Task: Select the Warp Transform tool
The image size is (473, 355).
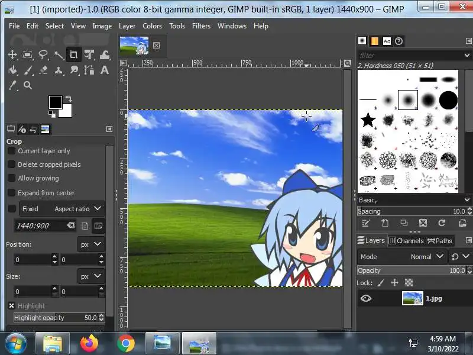Action: (x=105, y=54)
